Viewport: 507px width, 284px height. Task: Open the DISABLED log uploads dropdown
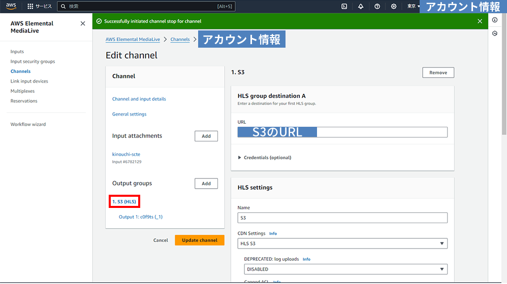point(345,269)
